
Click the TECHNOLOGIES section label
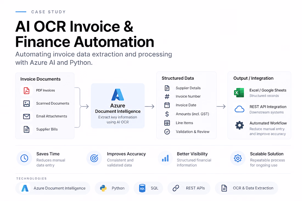pyautogui.click(x=32, y=179)
